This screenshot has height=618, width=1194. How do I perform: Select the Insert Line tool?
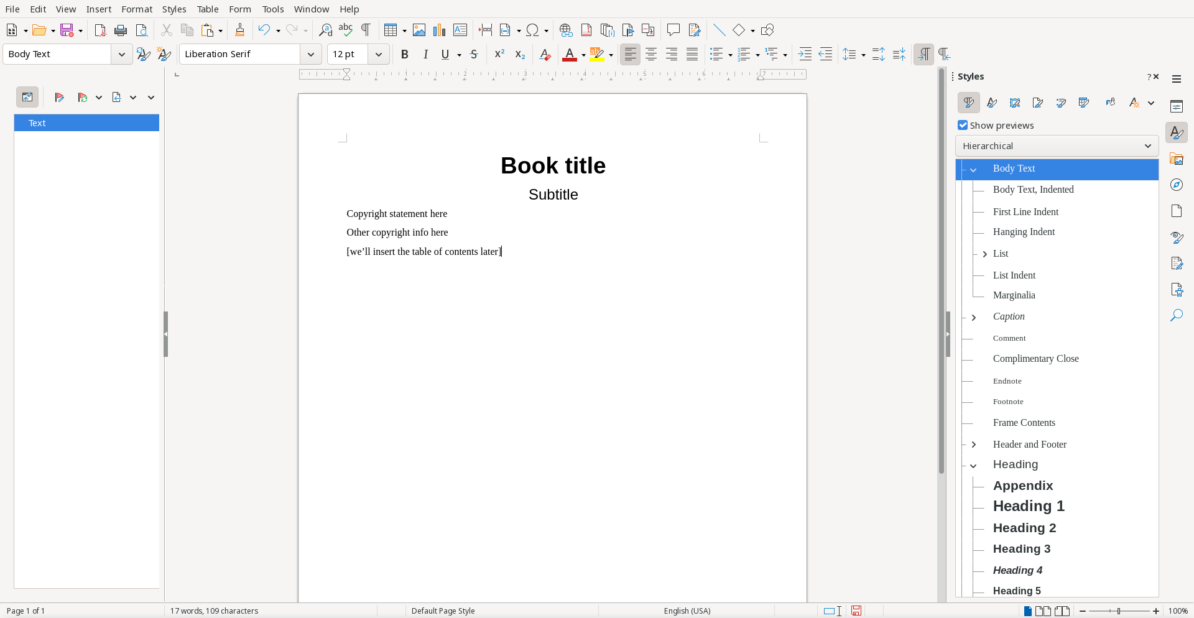pos(719,30)
